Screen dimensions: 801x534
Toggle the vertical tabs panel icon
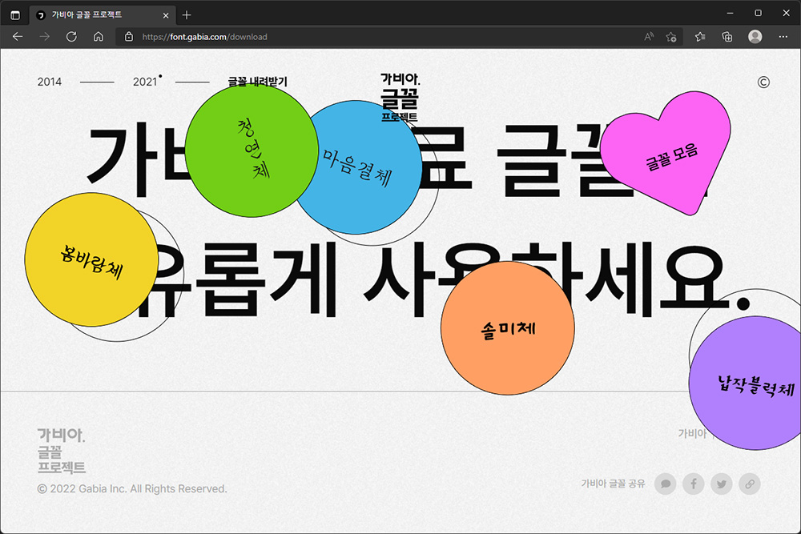click(x=15, y=15)
